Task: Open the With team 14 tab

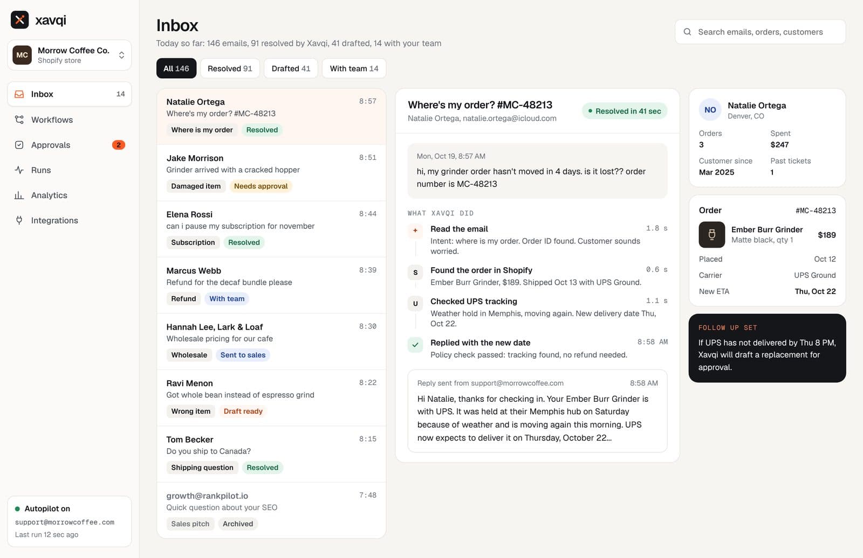Action: coord(354,68)
